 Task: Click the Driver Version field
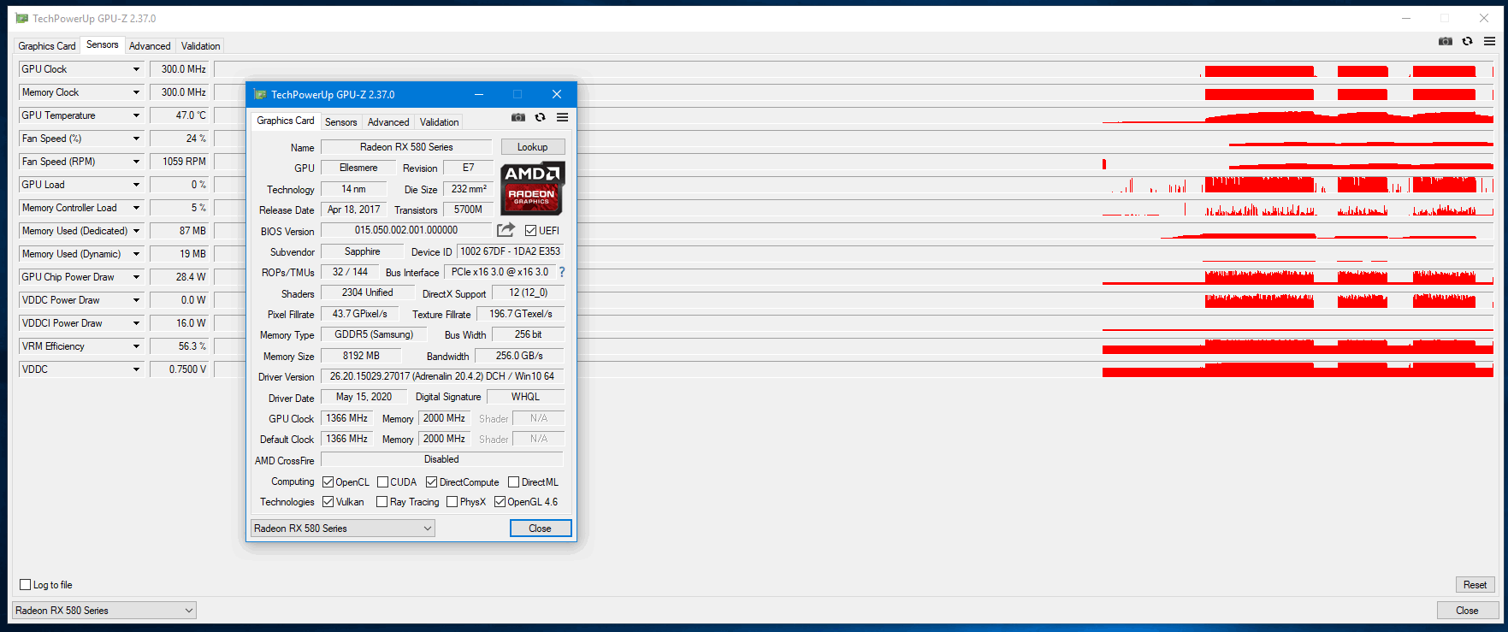click(442, 376)
